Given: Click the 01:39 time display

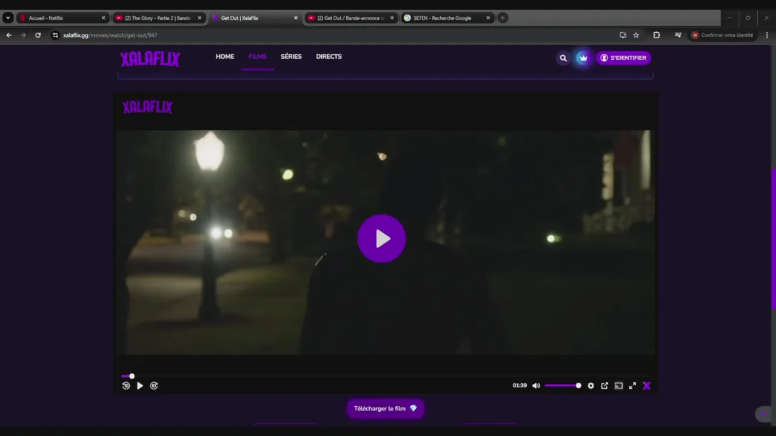Looking at the screenshot, I should click(x=520, y=386).
